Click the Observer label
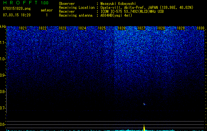 (67, 4)
